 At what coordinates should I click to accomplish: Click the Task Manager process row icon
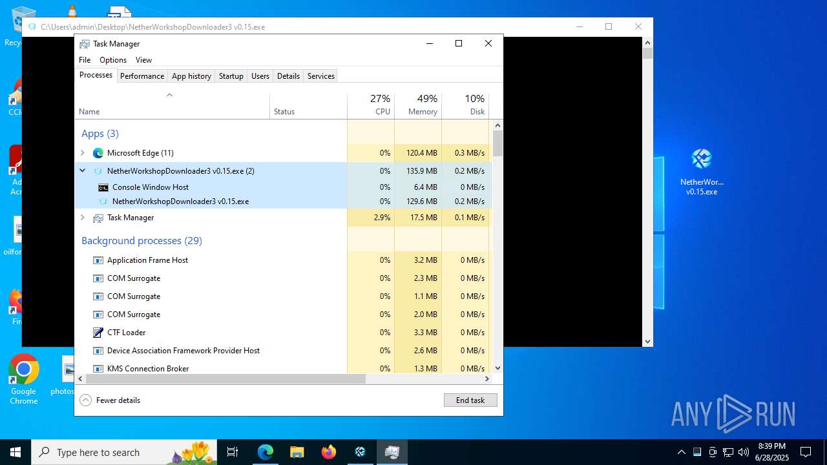pyautogui.click(x=98, y=218)
